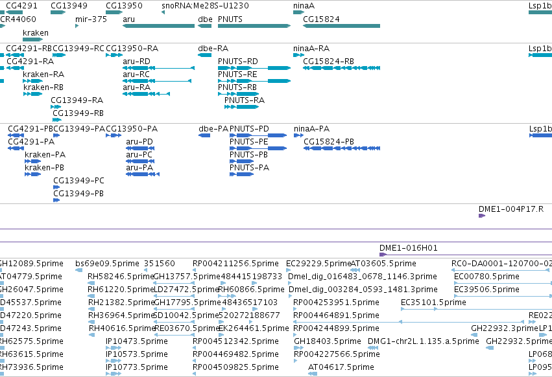Select transcript dbe-RA
Viewport: 552px width, 377px height.
[204, 55]
